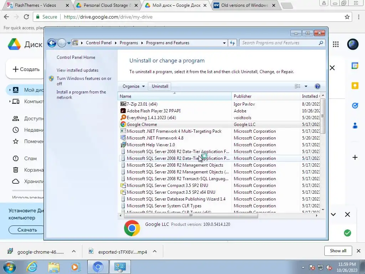This screenshot has height=274, width=365.
Task: Open the Control Panel breadcrumb segment
Action: tap(99, 43)
